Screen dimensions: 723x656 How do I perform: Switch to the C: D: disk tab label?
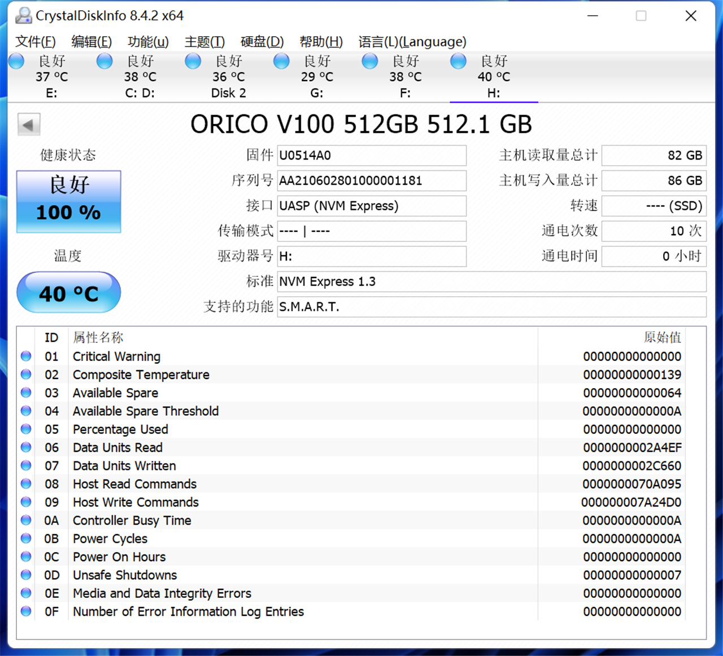140,93
